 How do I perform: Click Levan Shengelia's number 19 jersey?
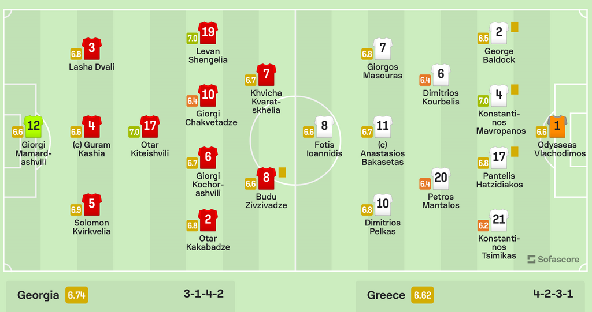(x=208, y=33)
